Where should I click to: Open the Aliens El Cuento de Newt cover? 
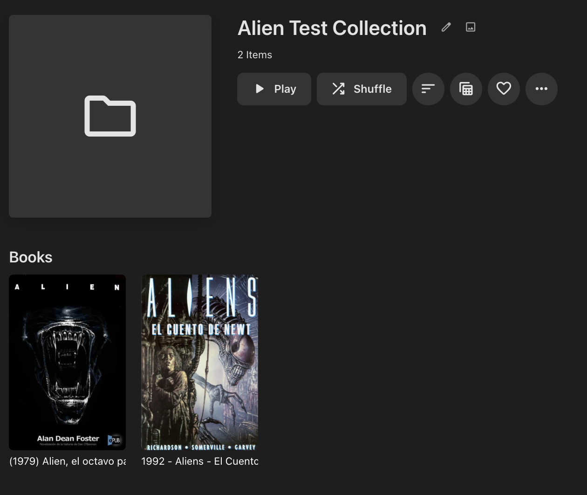click(200, 362)
